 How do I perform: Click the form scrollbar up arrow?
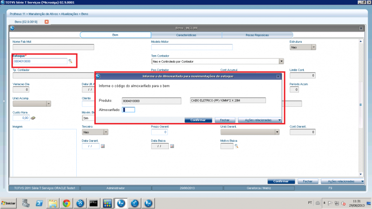[x=361, y=41]
